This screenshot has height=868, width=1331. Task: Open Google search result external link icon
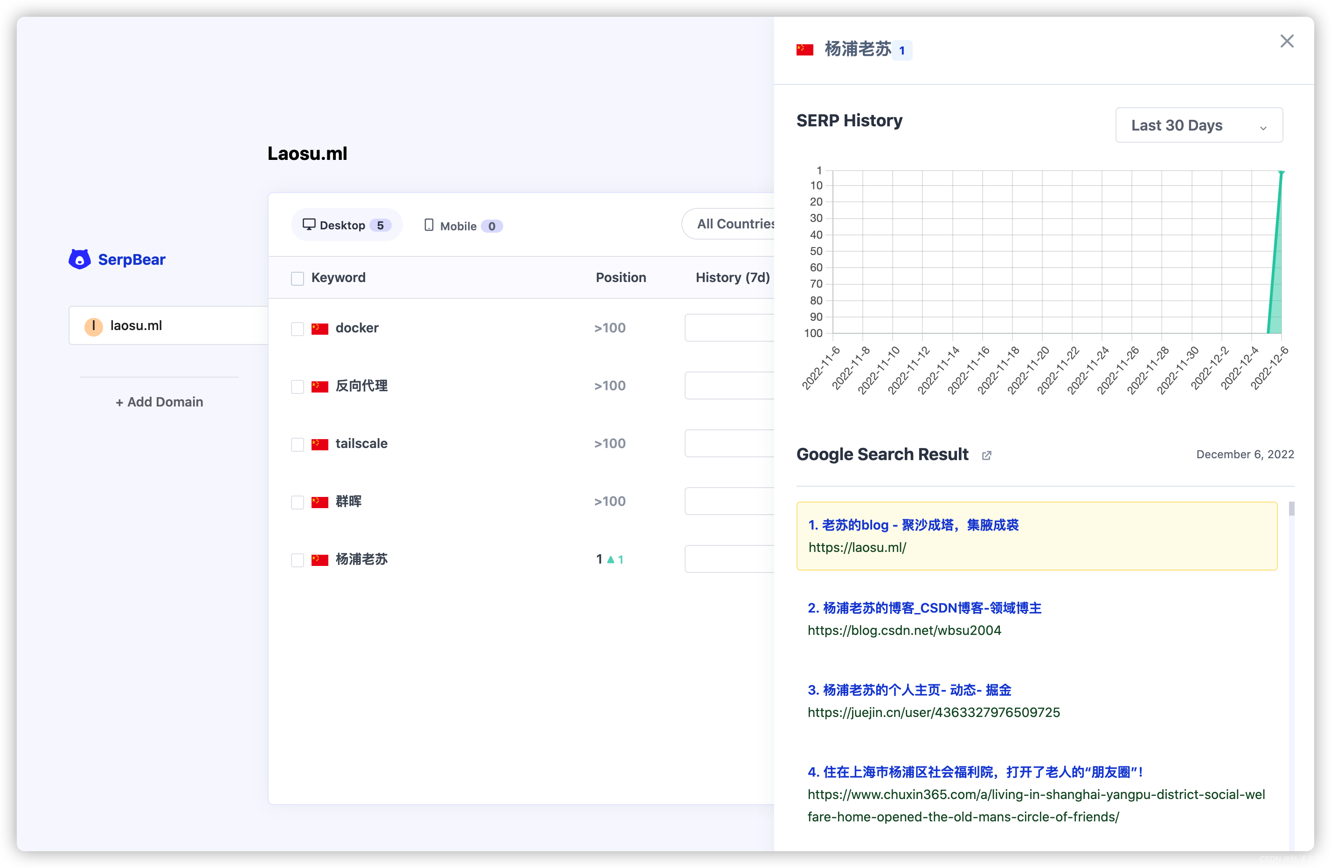click(986, 455)
